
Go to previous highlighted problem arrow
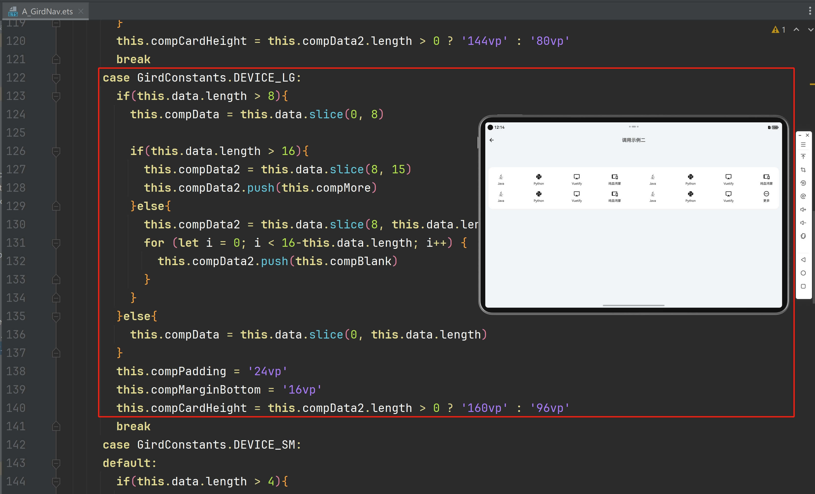pyautogui.click(x=796, y=30)
